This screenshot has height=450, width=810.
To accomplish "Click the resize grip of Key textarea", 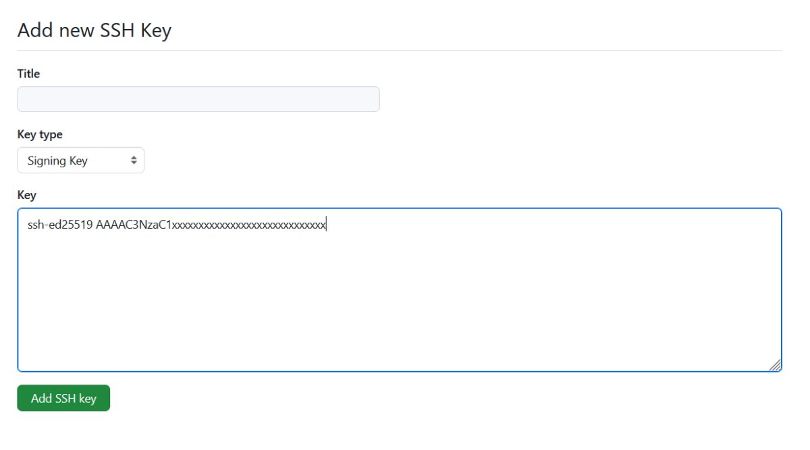I will pos(775,365).
